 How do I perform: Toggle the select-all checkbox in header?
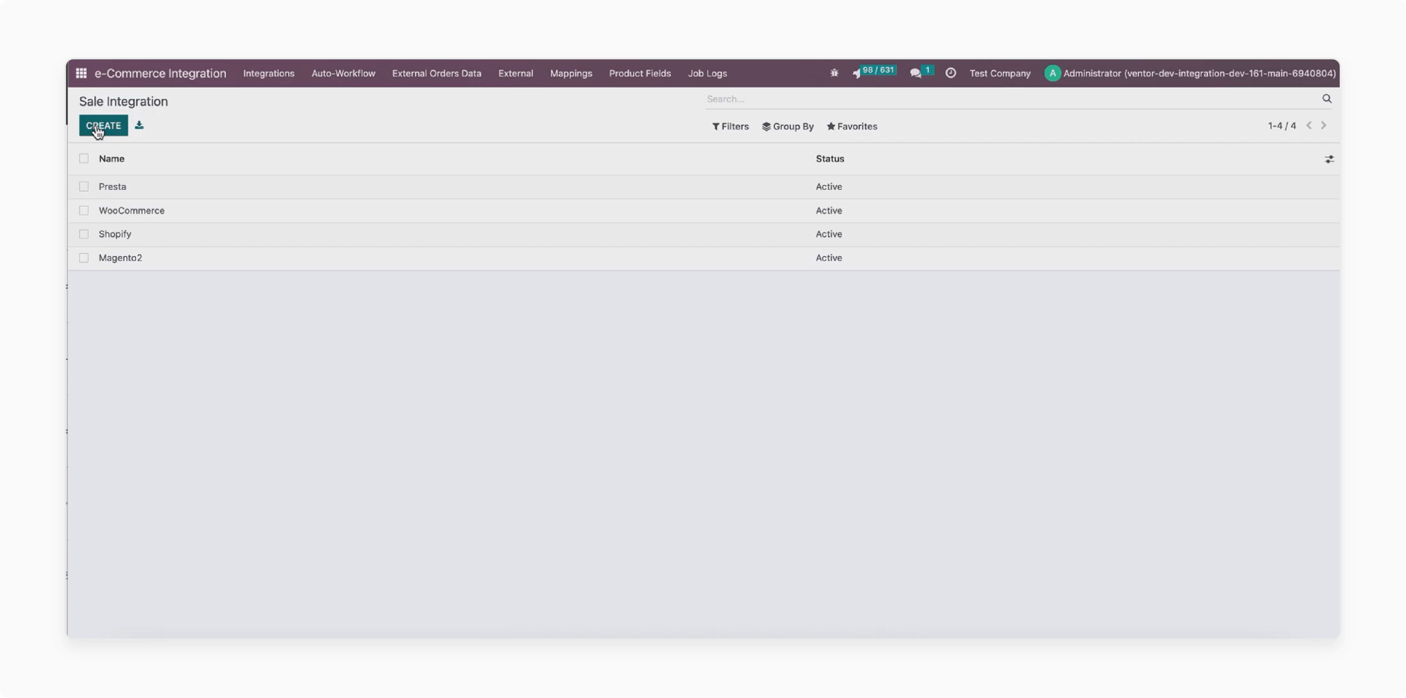(84, 159)
